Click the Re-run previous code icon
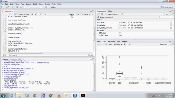This screenshot has width=175, height=98. [x=78, y=14]
